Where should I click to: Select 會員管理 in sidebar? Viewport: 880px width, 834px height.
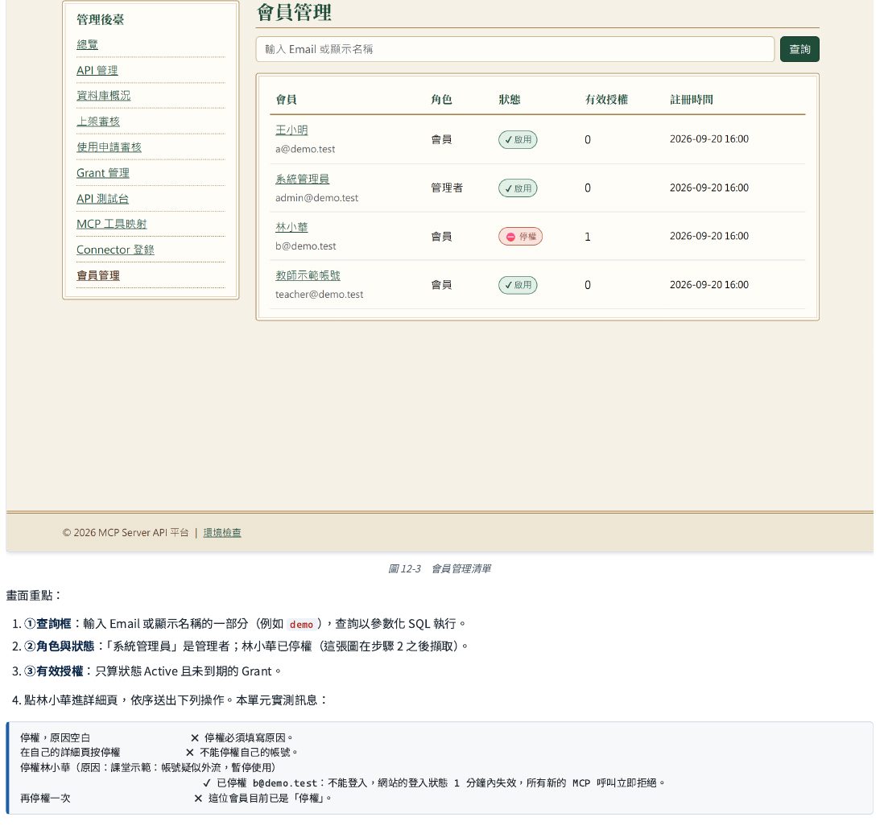click(x=98, y=275)
